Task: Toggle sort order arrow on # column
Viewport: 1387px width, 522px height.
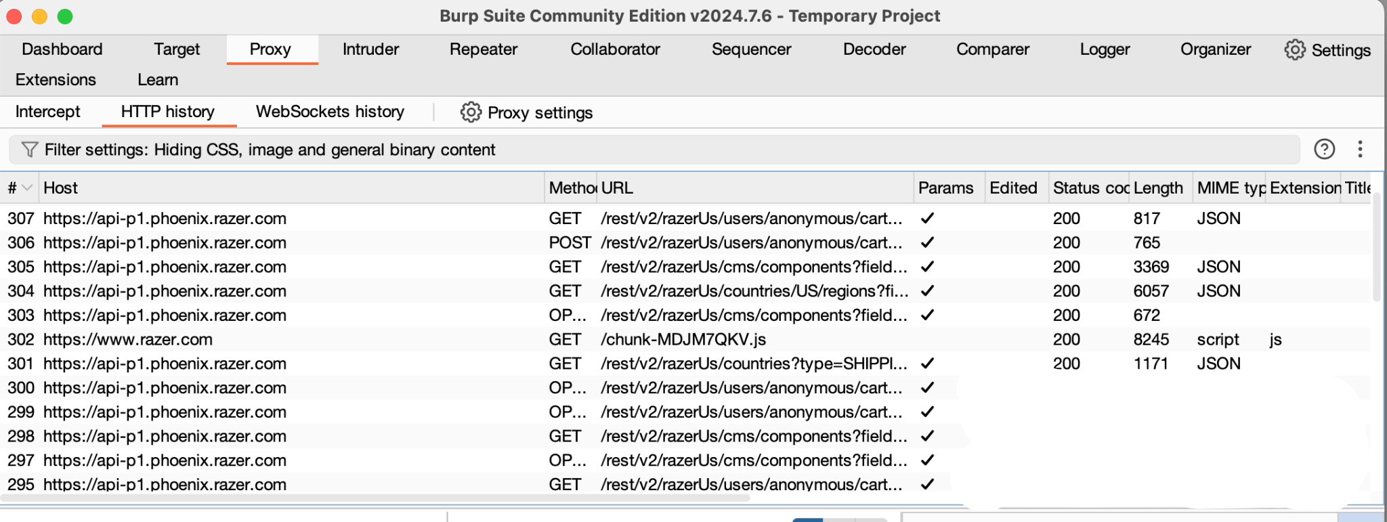Action: point(27,188)
